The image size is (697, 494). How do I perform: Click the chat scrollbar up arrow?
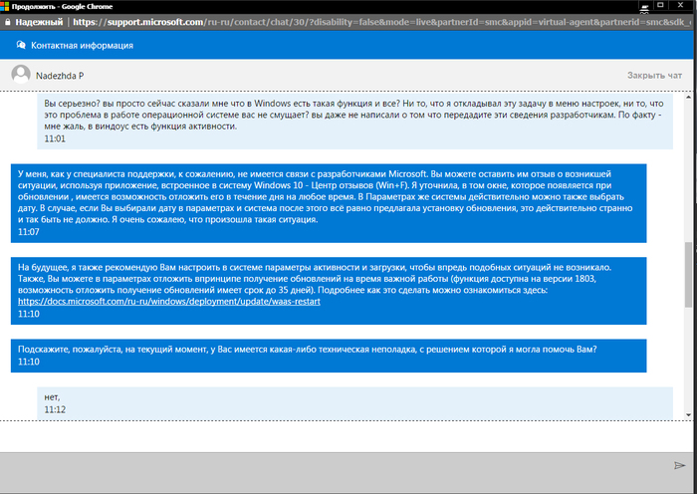click(689, 97)
